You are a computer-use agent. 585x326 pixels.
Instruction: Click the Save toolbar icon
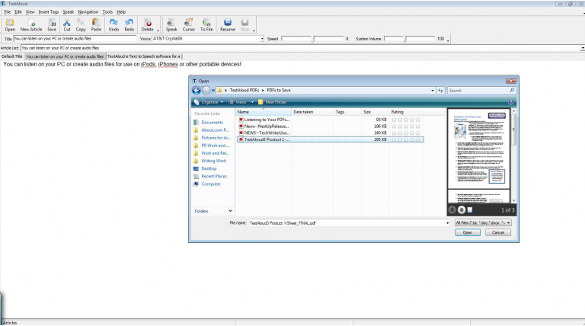coord(52,24)
